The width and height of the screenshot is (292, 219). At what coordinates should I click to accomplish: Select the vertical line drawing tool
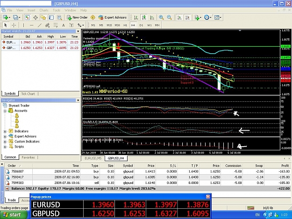coord(23,25)
